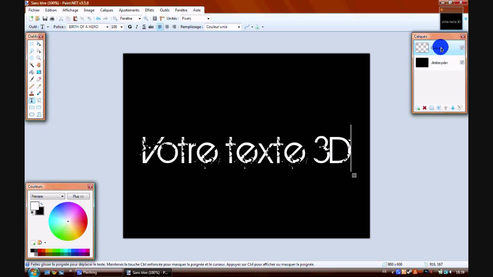The height and width of the screenshot is (277, 493).
Task: Select the Arrière-plan layer thumbnail
Action: (422, 63)
